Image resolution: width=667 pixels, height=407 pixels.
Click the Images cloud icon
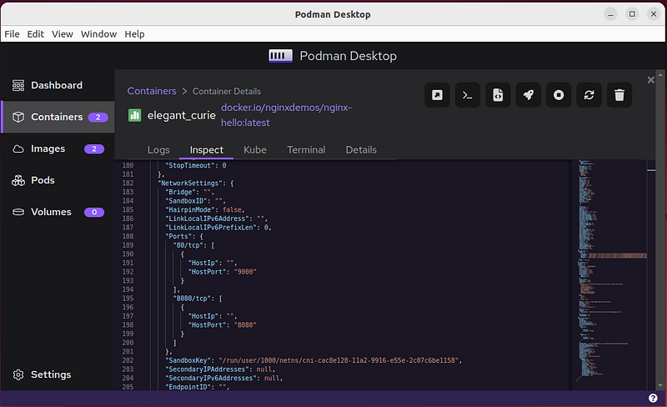pyautogui.click(x=18, y=149)
